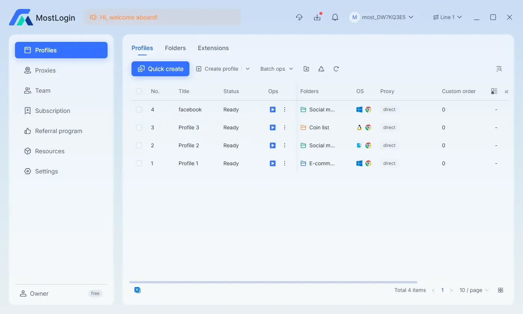Viewport: 523px width, 314px height.
Task: Select page 1 in pagination
Action: click(x=442, y=290)
